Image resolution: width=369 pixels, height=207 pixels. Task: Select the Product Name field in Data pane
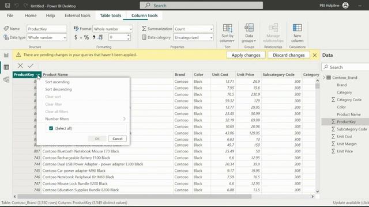coord(348,114)
